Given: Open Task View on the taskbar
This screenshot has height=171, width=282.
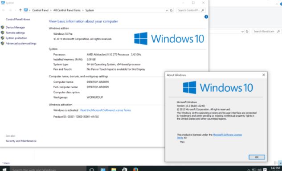Looking at the screenshot, I should point(91,169).
